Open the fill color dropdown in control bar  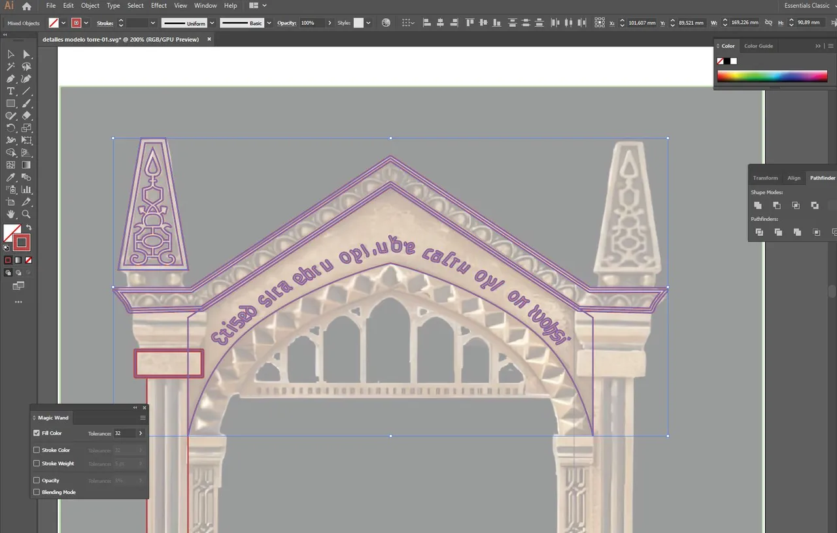click(63, 23)
